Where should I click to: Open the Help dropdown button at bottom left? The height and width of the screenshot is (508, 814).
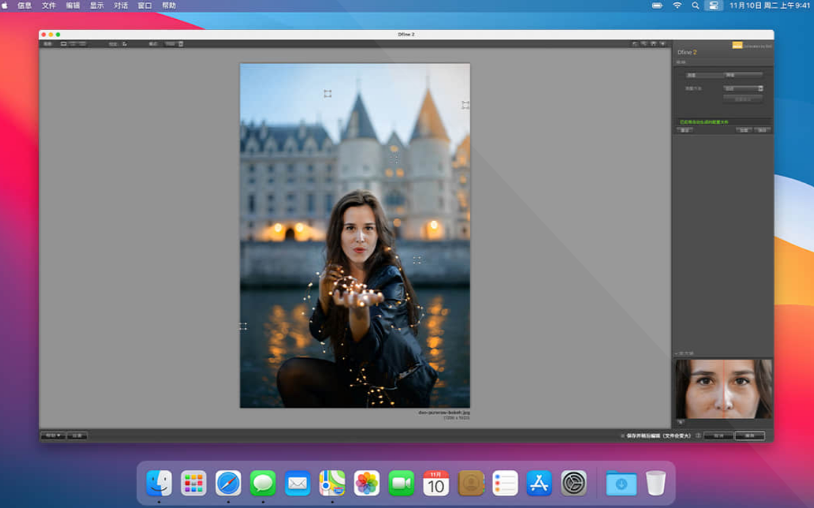[53, 435]
